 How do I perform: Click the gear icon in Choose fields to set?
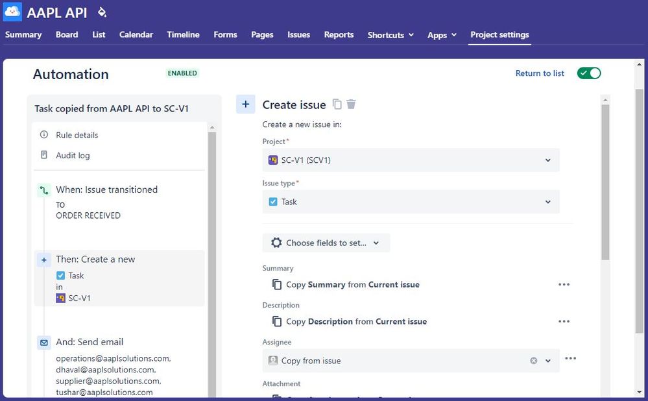click(276, 243)
